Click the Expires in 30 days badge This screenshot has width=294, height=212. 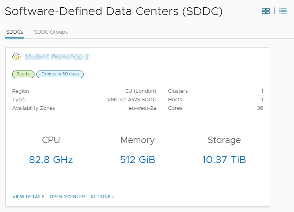60,74
